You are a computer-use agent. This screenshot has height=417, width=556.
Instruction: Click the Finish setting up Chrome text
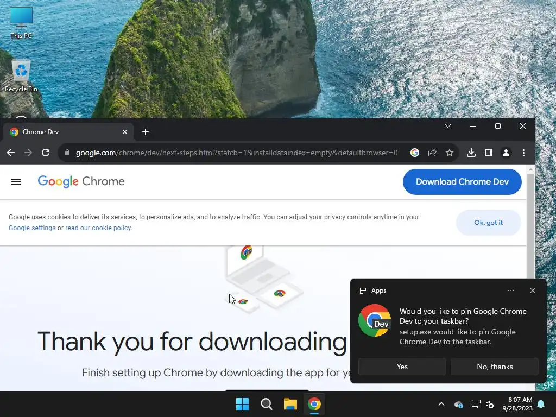[x=216, y=372]
